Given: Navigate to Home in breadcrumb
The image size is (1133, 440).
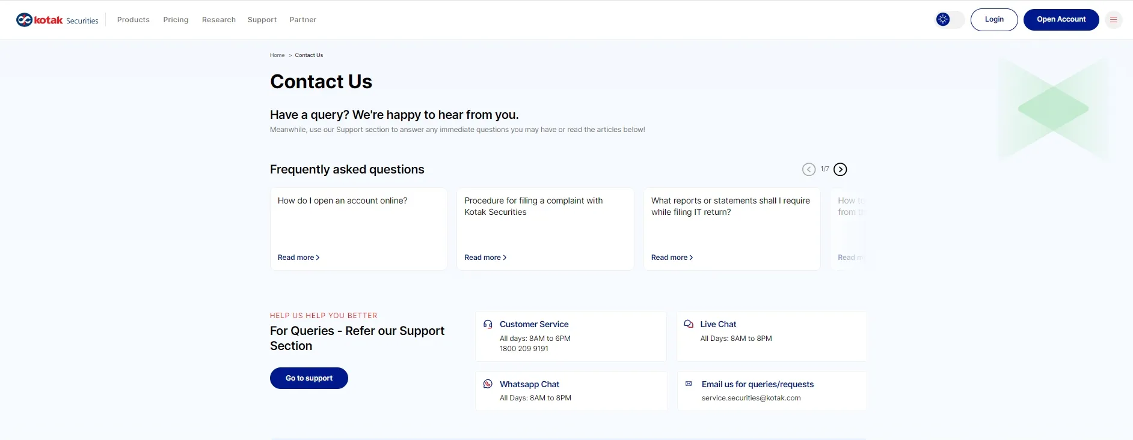Looking at the screenshot, I should [277, 55].
